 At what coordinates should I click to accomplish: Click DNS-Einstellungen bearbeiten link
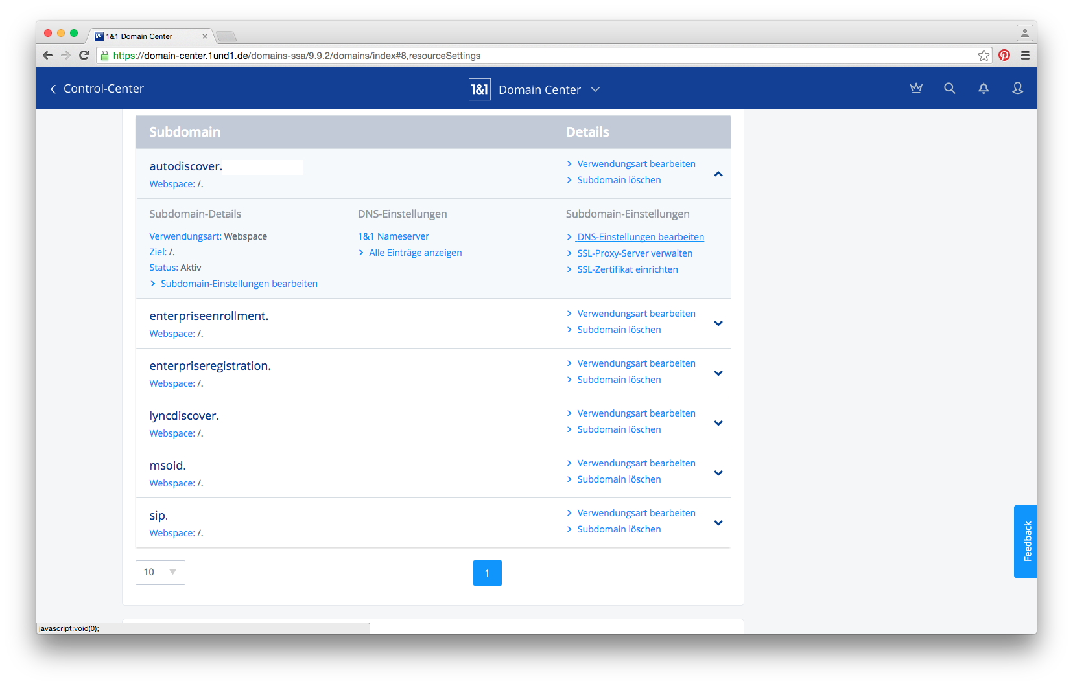(640, 237)
